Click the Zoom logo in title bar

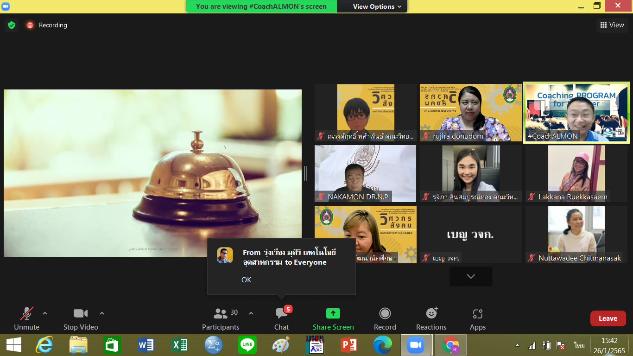6,6
